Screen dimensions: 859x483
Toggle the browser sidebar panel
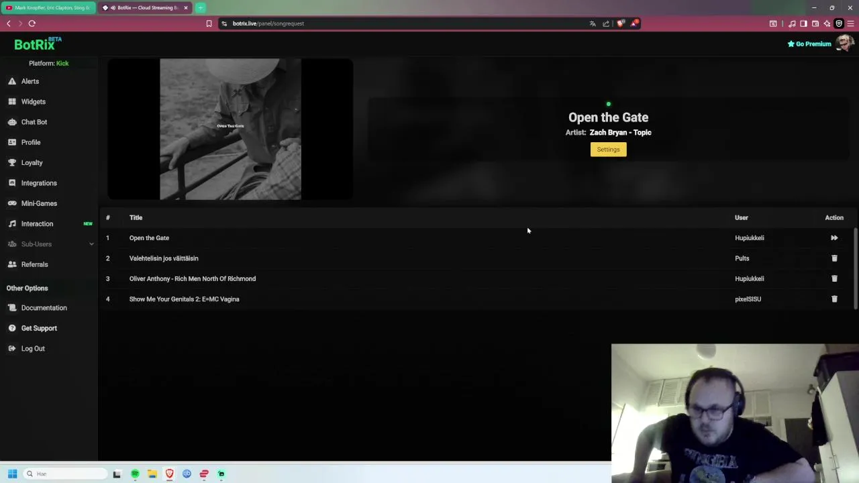coord(803,23)
